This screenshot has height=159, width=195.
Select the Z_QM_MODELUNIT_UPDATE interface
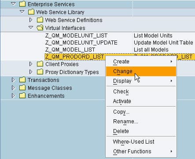(x=81, y=43)
